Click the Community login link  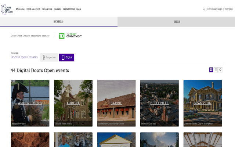pos(215,9)
